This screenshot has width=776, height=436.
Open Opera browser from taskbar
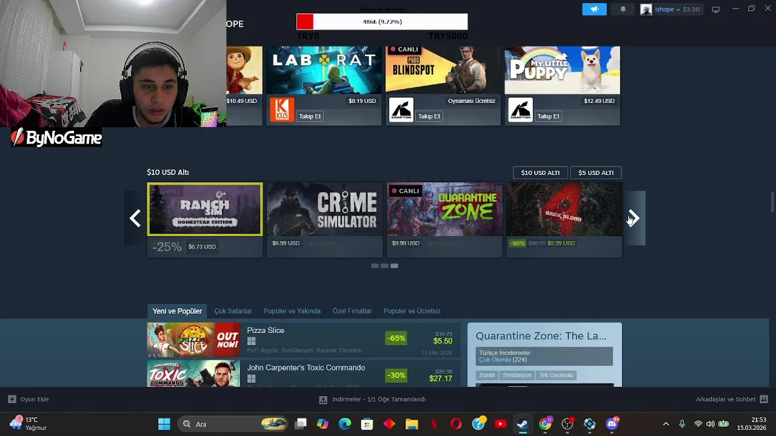[x=456, y=424]
